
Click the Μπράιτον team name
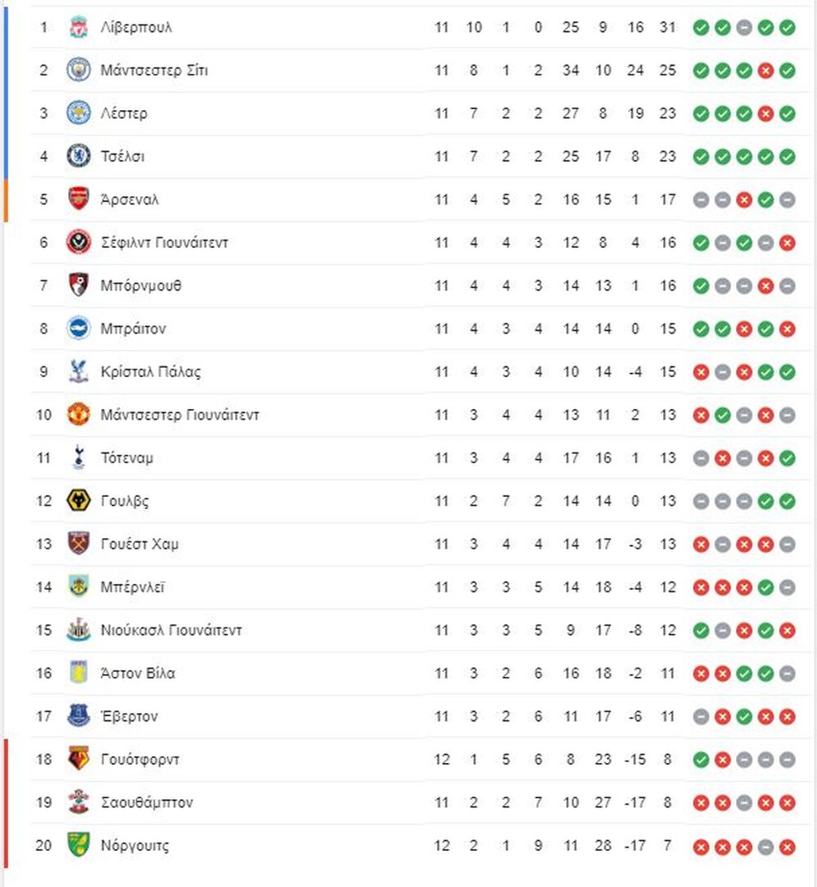pyautogui.click(x=134, y=329)
